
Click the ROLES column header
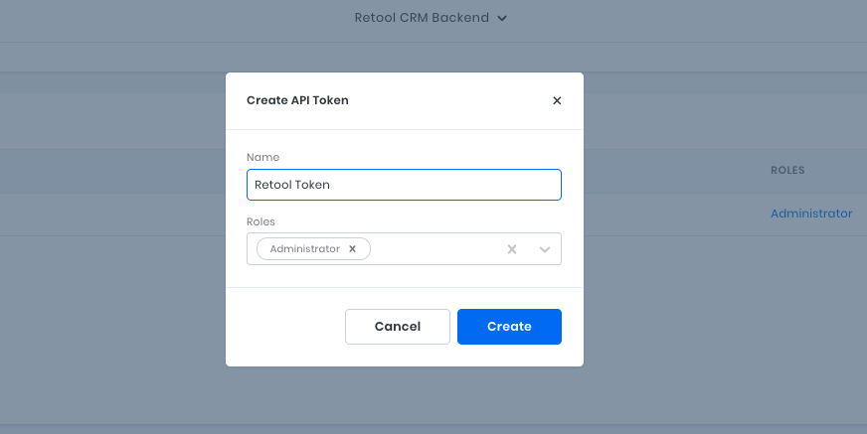click(787, 170)
